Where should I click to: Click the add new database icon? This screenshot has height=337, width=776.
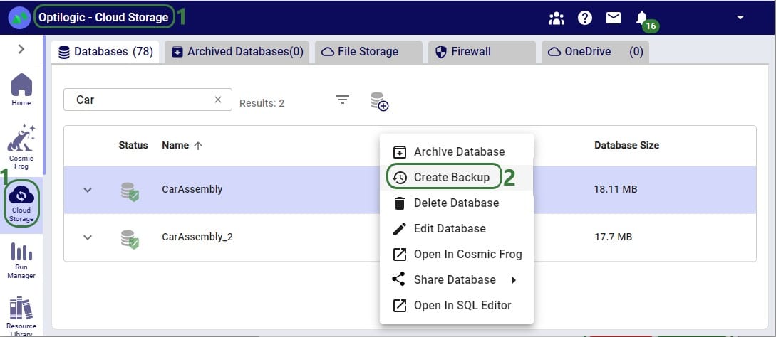(379, 101)
